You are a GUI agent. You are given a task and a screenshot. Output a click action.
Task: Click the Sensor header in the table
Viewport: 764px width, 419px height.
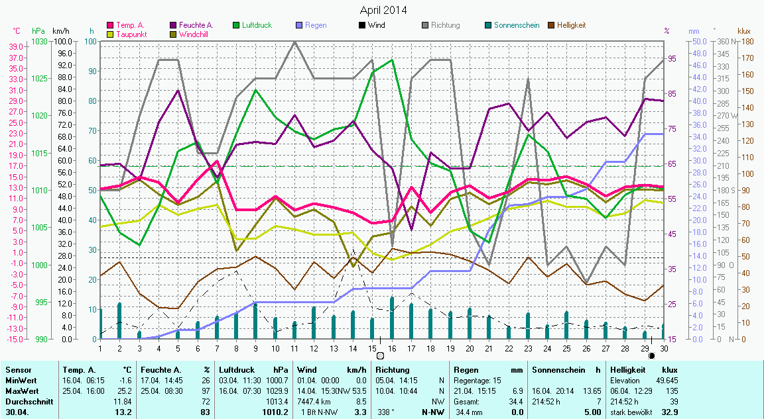click(x=17, y=369)
